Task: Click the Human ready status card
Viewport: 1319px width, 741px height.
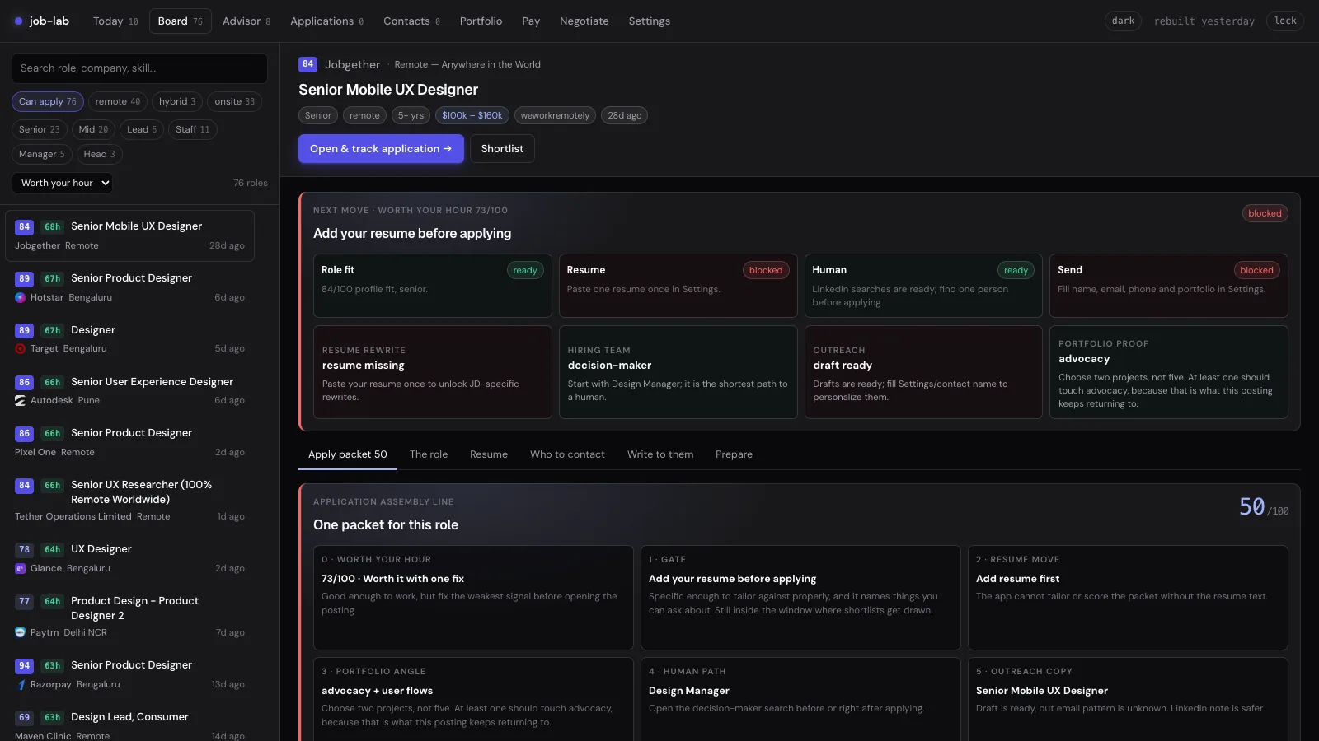Action: 923,286
